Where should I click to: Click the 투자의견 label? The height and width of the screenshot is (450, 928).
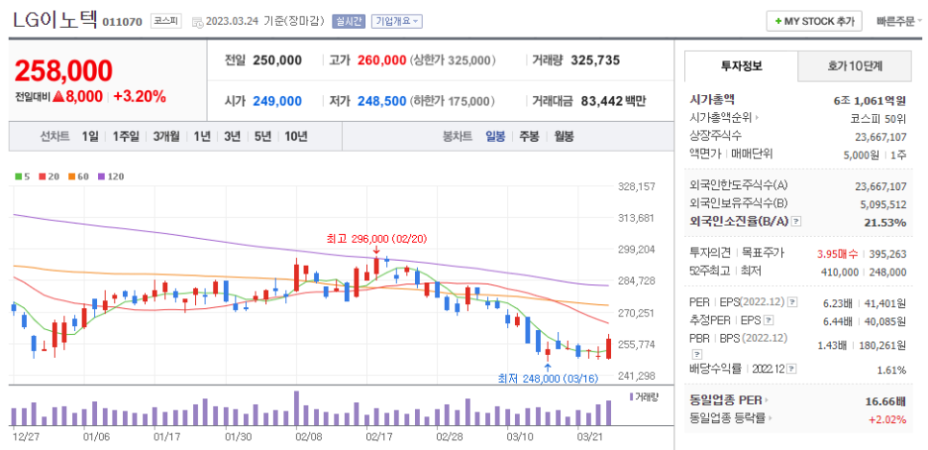710,253
